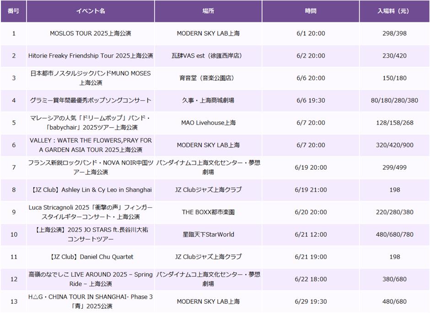Click the MUNO MOSES 上海公演 event cell
The image size is (430, 313).
click(91, 78)
